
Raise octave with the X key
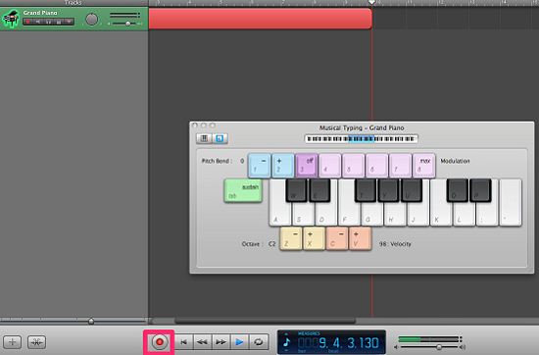(315, 238)
